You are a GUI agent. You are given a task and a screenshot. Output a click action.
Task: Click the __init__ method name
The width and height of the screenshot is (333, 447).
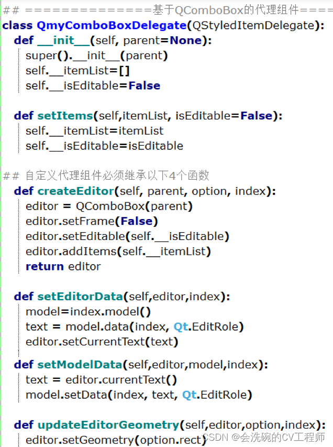(x=63, y=40)
